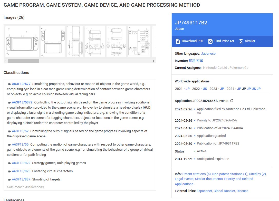Select the 2022 US worldwide application
Screen dimensions: 279x201
(x=205, y=89)
